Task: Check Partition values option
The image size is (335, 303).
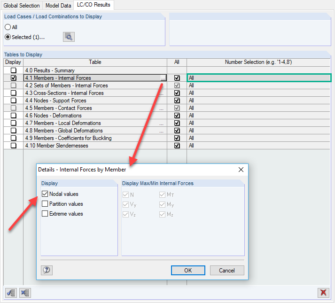Action: click(45, 203)
